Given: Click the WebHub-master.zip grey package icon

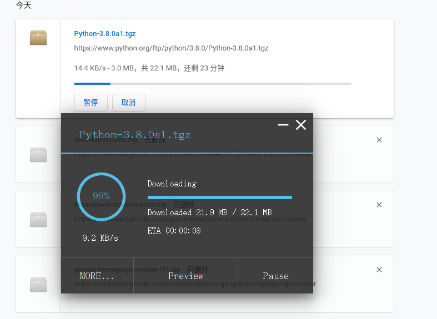Looking at the screenshot, I should coord(38,155).
